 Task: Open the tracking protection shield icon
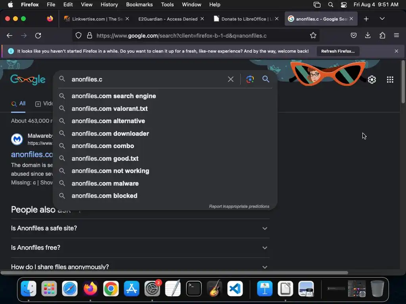pyautogui.click(x=79, y=35)
